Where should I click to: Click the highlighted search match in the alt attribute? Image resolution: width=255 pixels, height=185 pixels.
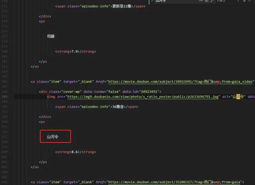238,97
